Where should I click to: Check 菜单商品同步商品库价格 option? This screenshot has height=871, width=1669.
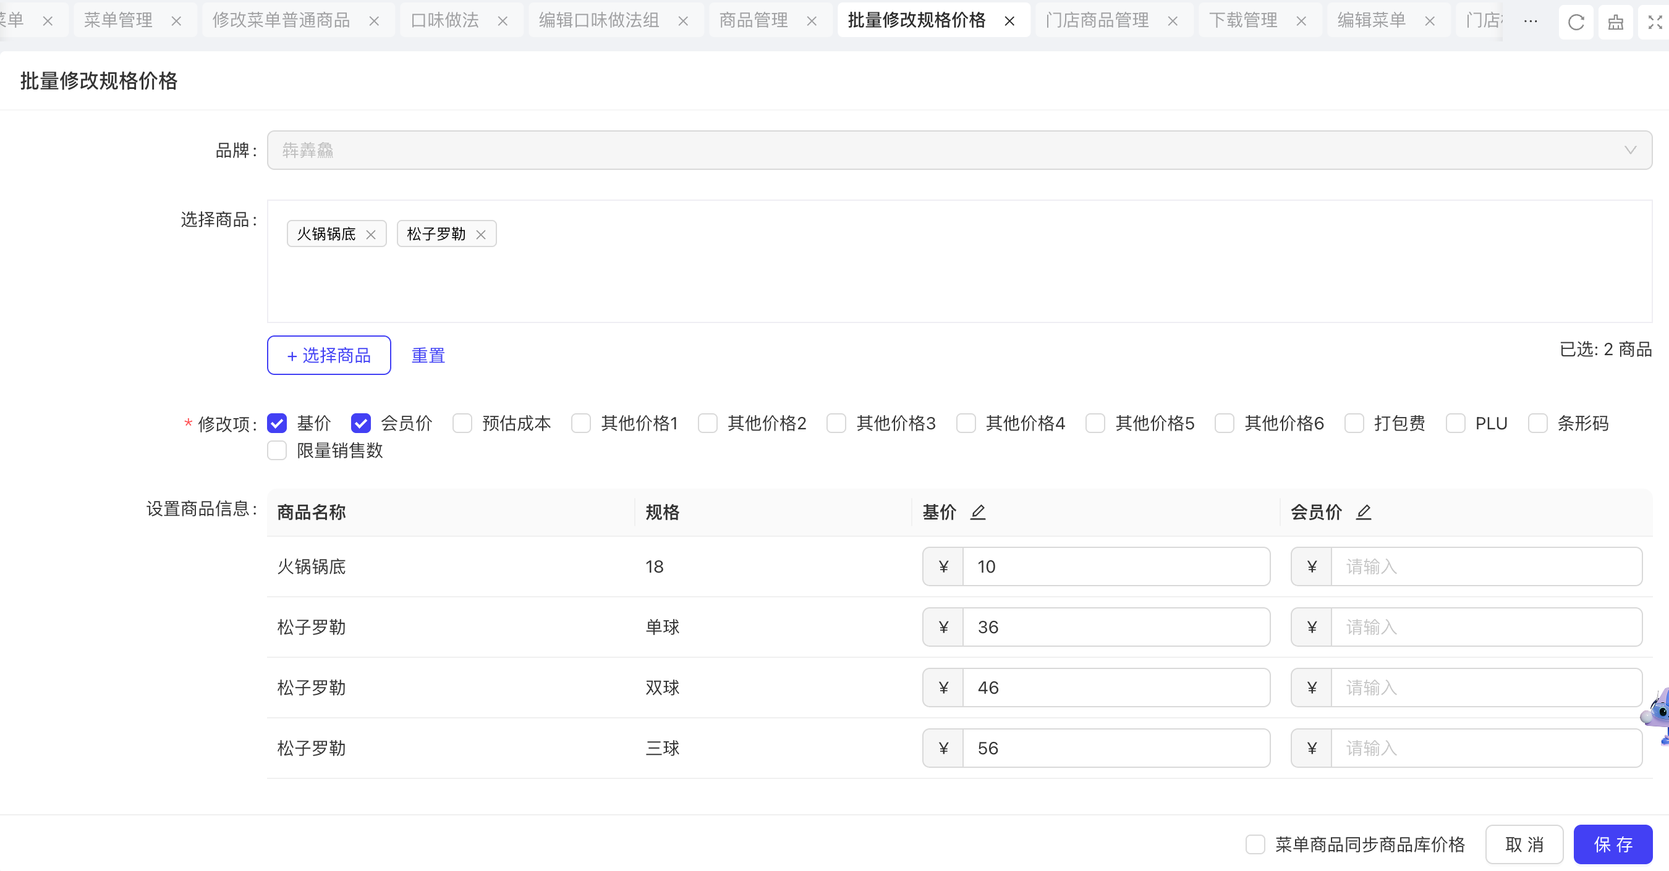(1255, 844)
